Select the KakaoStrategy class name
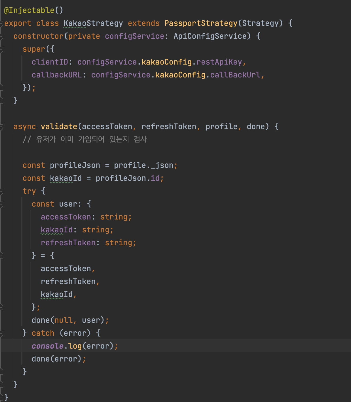This screenshot has height=402, width=351. pos(93,23)
